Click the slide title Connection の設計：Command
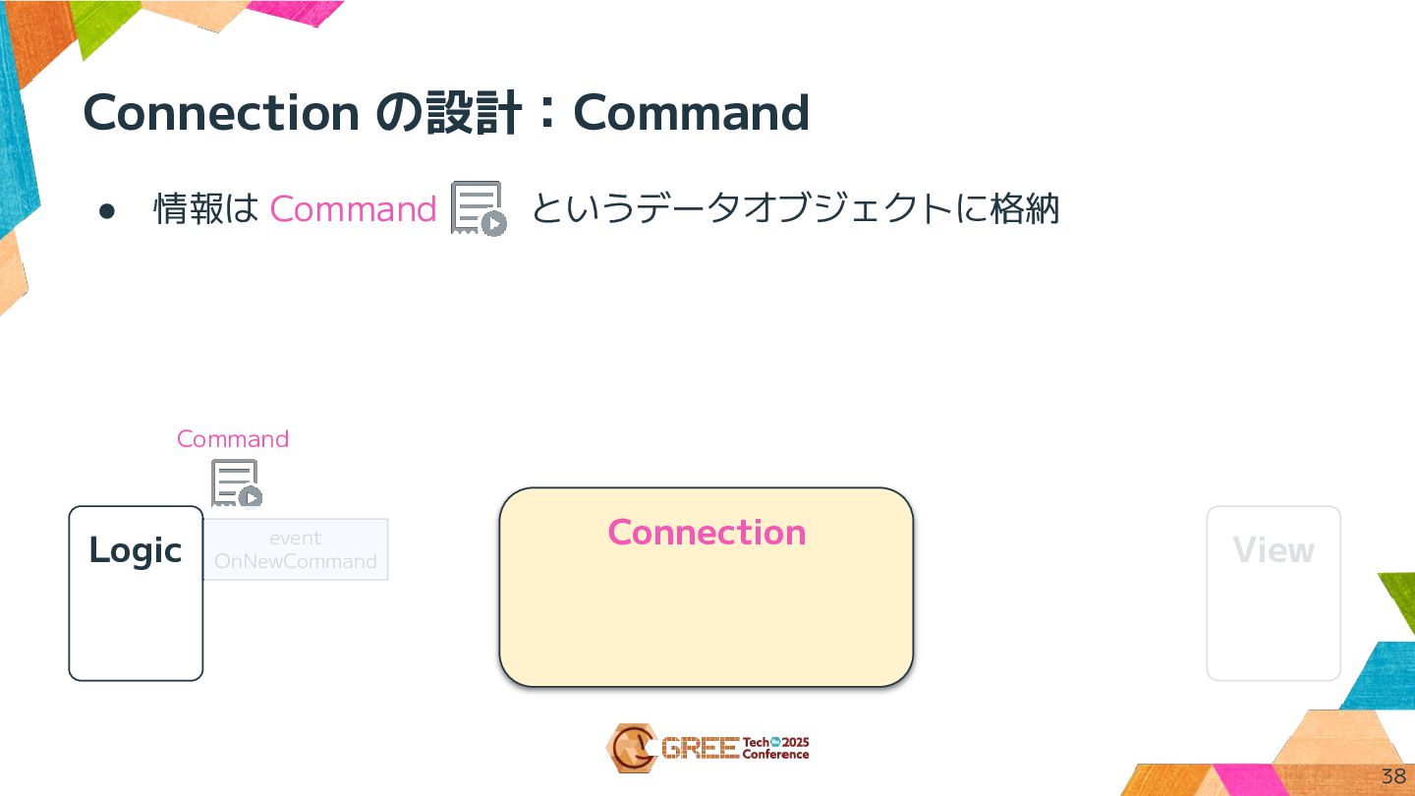 coord(445,113)
